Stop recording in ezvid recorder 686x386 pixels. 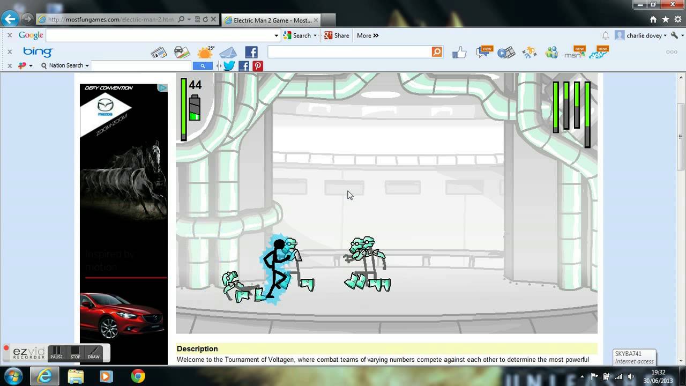click(76, 353)
